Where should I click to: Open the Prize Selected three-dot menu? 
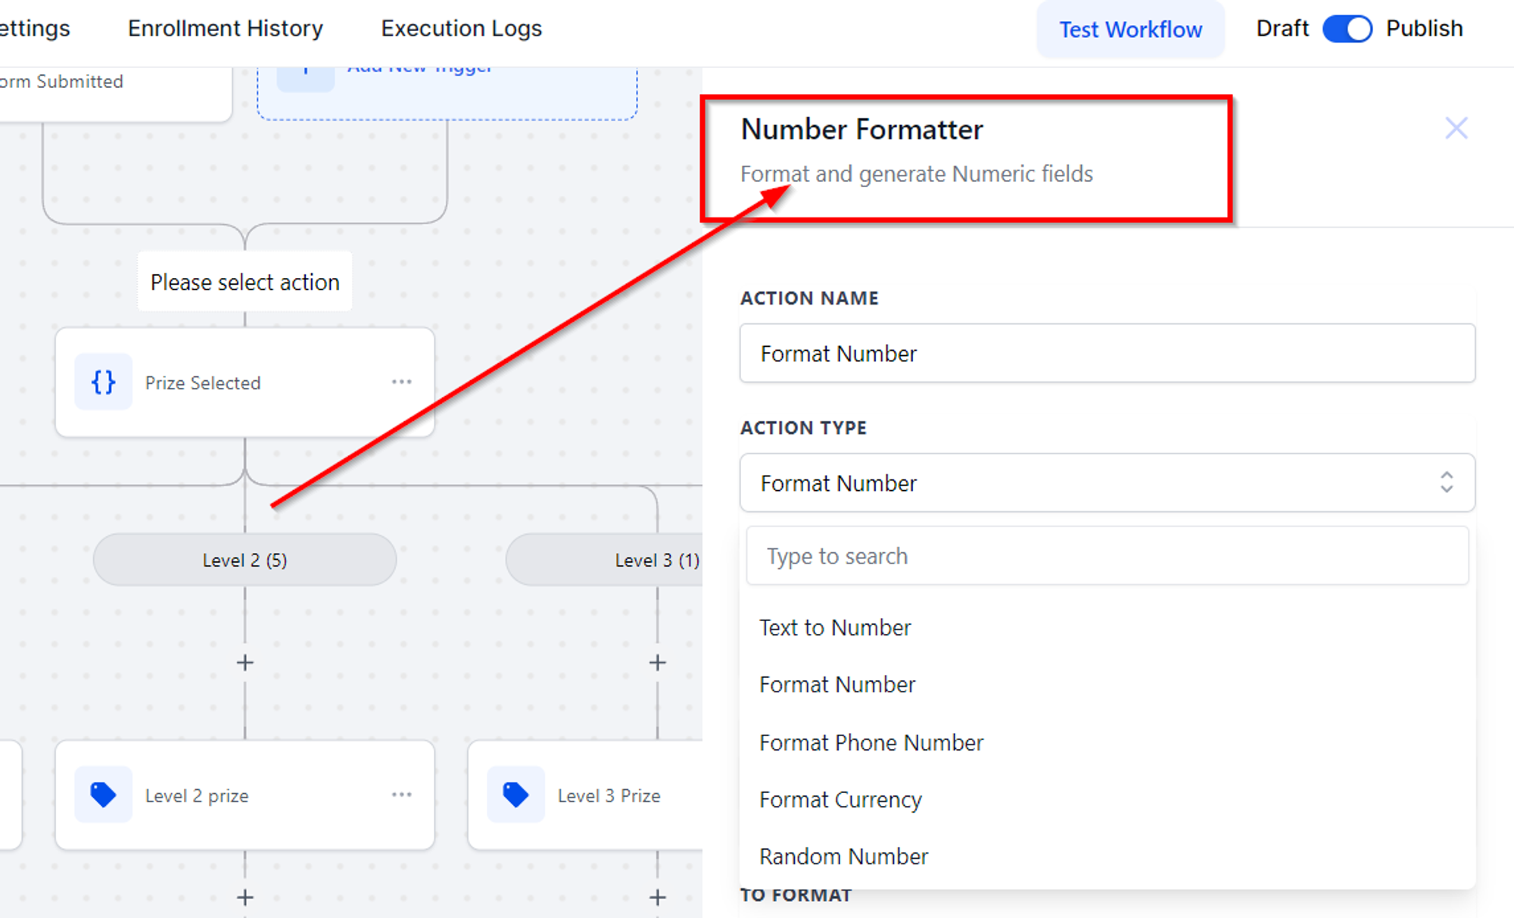click(402, 382)
